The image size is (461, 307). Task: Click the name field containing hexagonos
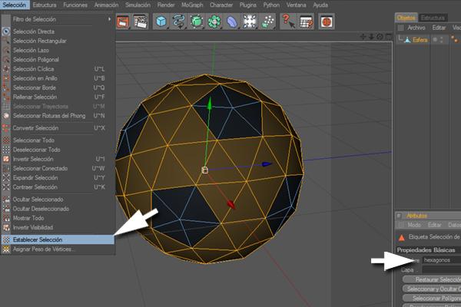point(442,260)
